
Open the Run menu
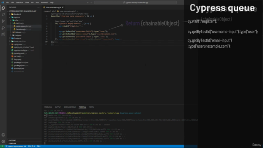point(37,2)
